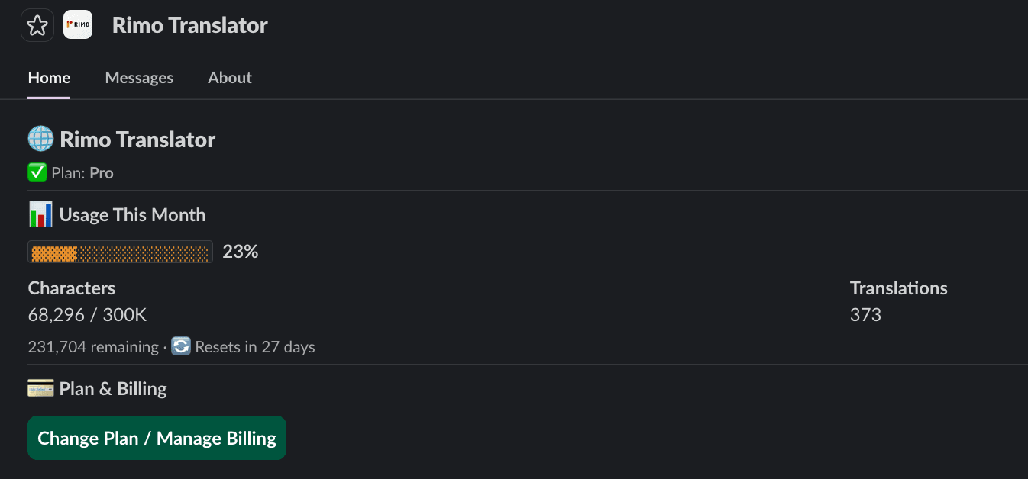Click the bar chart icon for Usage This Month
Image resolution: width=1028 pixels, height=479 pixels.
(40, 214)
